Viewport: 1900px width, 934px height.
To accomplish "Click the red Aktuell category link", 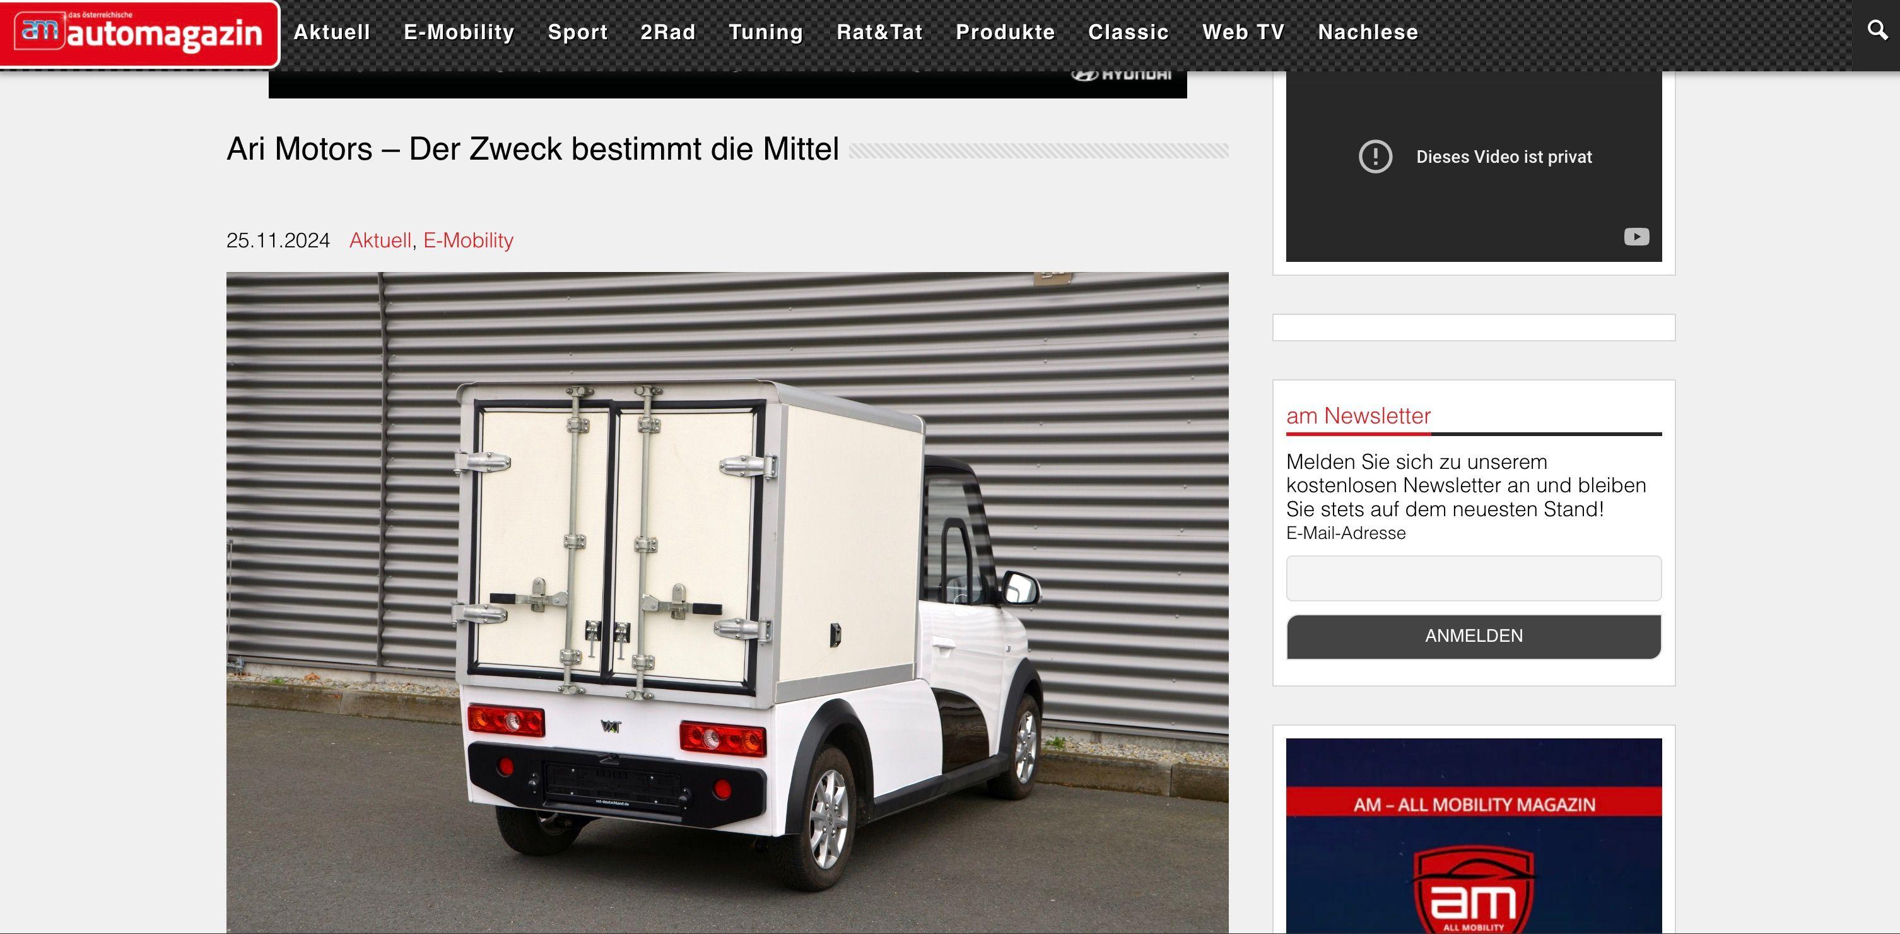I will point(380,240).
